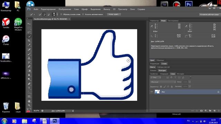Create a new layer group icon
The width and height of the screenshot is (221, 124).
pyautogui.click(x=210, y=111)
